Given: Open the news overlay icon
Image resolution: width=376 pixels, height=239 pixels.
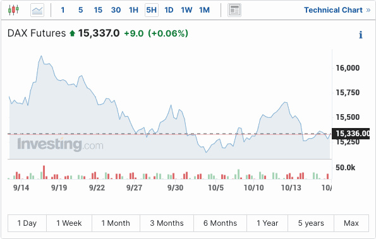Looking at the screenshot, I should tap(234, 10).
